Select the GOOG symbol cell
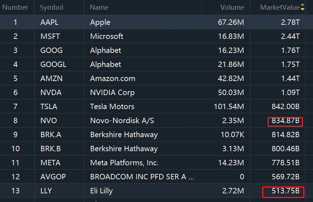 click(x=52, y=50)
